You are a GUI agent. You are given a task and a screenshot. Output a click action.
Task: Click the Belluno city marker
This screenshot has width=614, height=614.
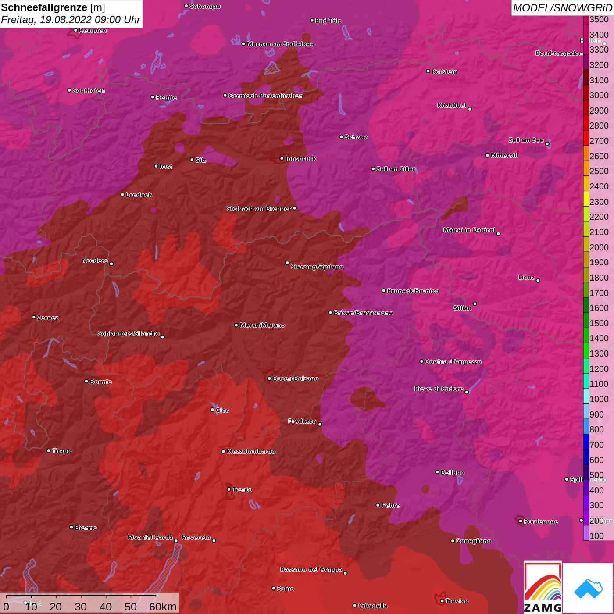(437, 472)
